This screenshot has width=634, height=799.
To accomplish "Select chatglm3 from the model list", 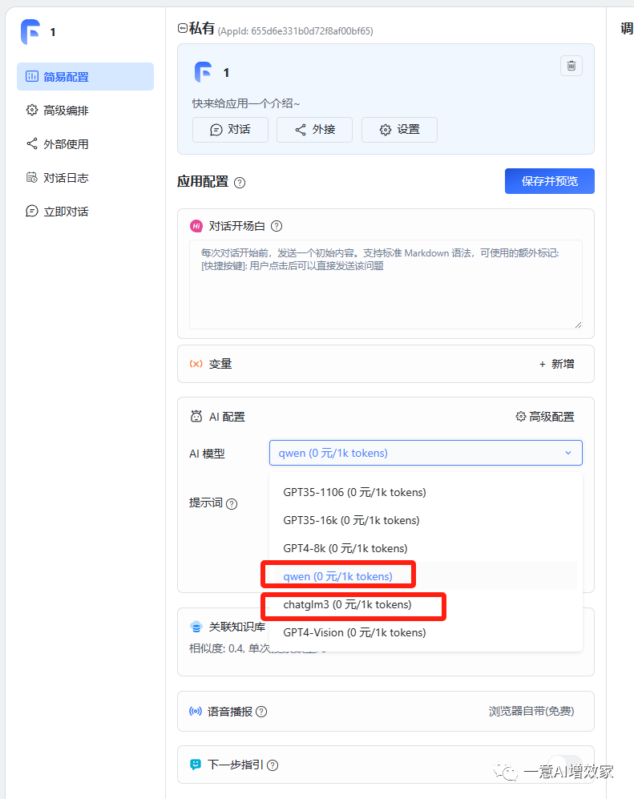I will coord(426,604).
